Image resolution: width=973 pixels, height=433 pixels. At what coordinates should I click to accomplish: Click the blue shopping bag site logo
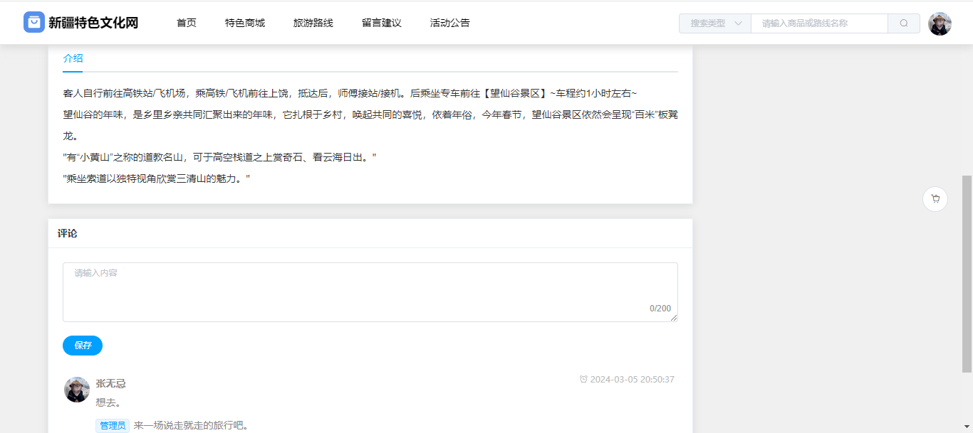(x=34, y=23)
